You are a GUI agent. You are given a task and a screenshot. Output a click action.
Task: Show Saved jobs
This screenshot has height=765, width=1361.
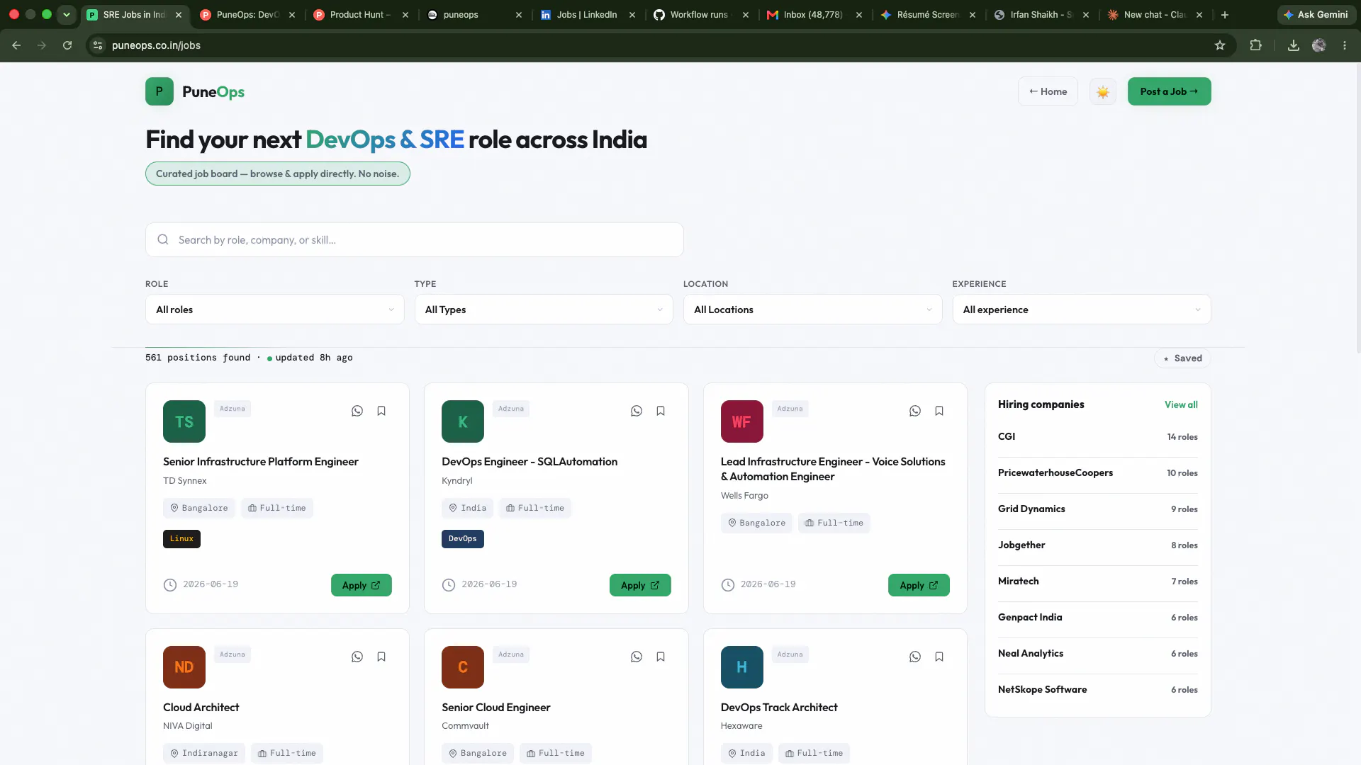1182,358
